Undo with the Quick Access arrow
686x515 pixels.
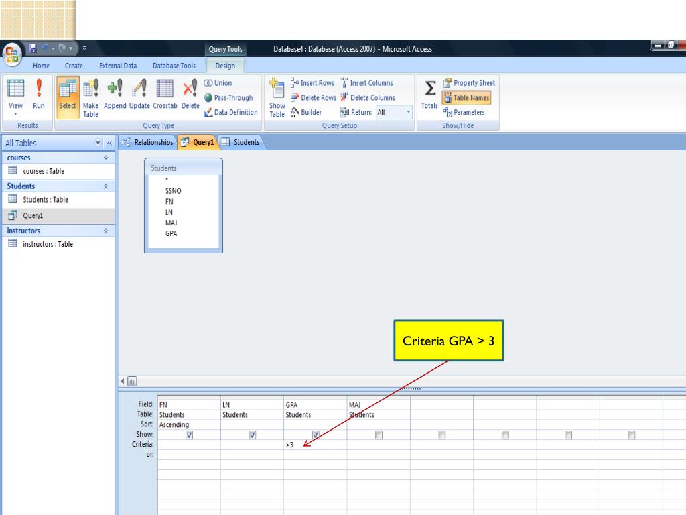pyautogui.click(x=45, y=48)
